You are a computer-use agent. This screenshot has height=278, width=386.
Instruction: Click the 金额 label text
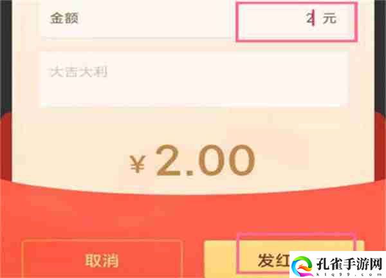coord(64,18)
